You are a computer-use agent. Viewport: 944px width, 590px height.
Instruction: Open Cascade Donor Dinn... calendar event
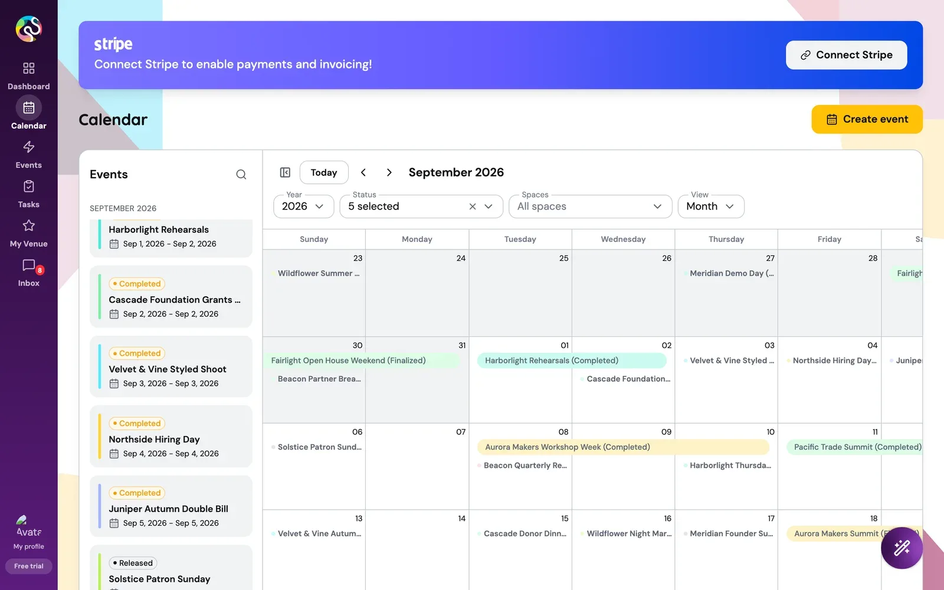click(x=522, y=533)
